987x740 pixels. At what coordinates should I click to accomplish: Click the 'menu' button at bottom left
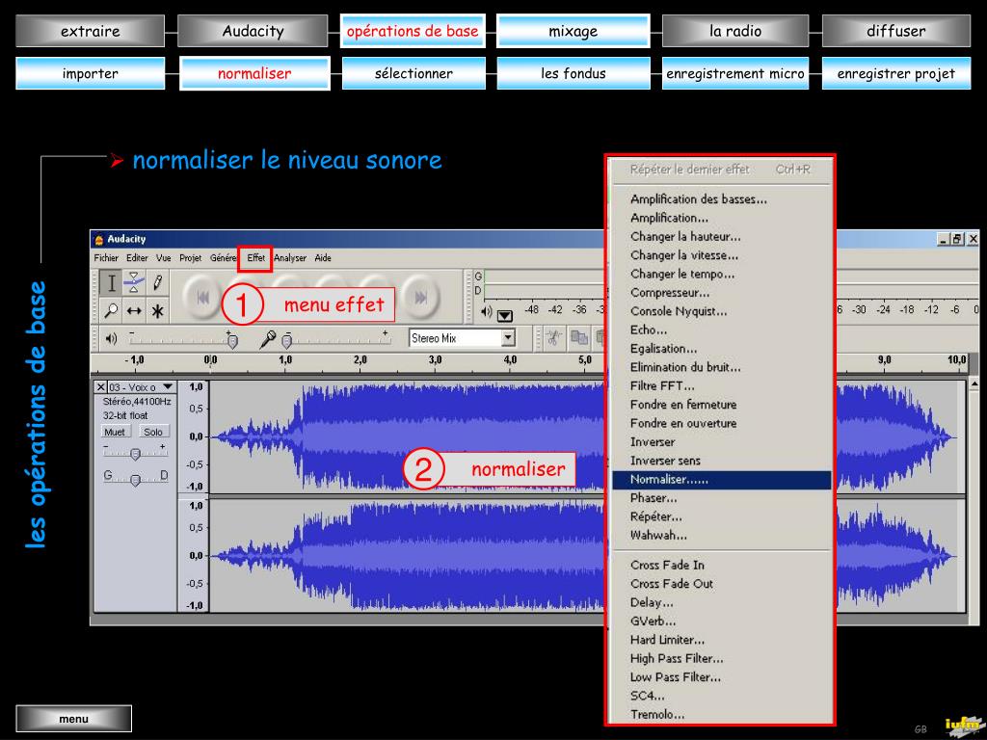[73, 719]
